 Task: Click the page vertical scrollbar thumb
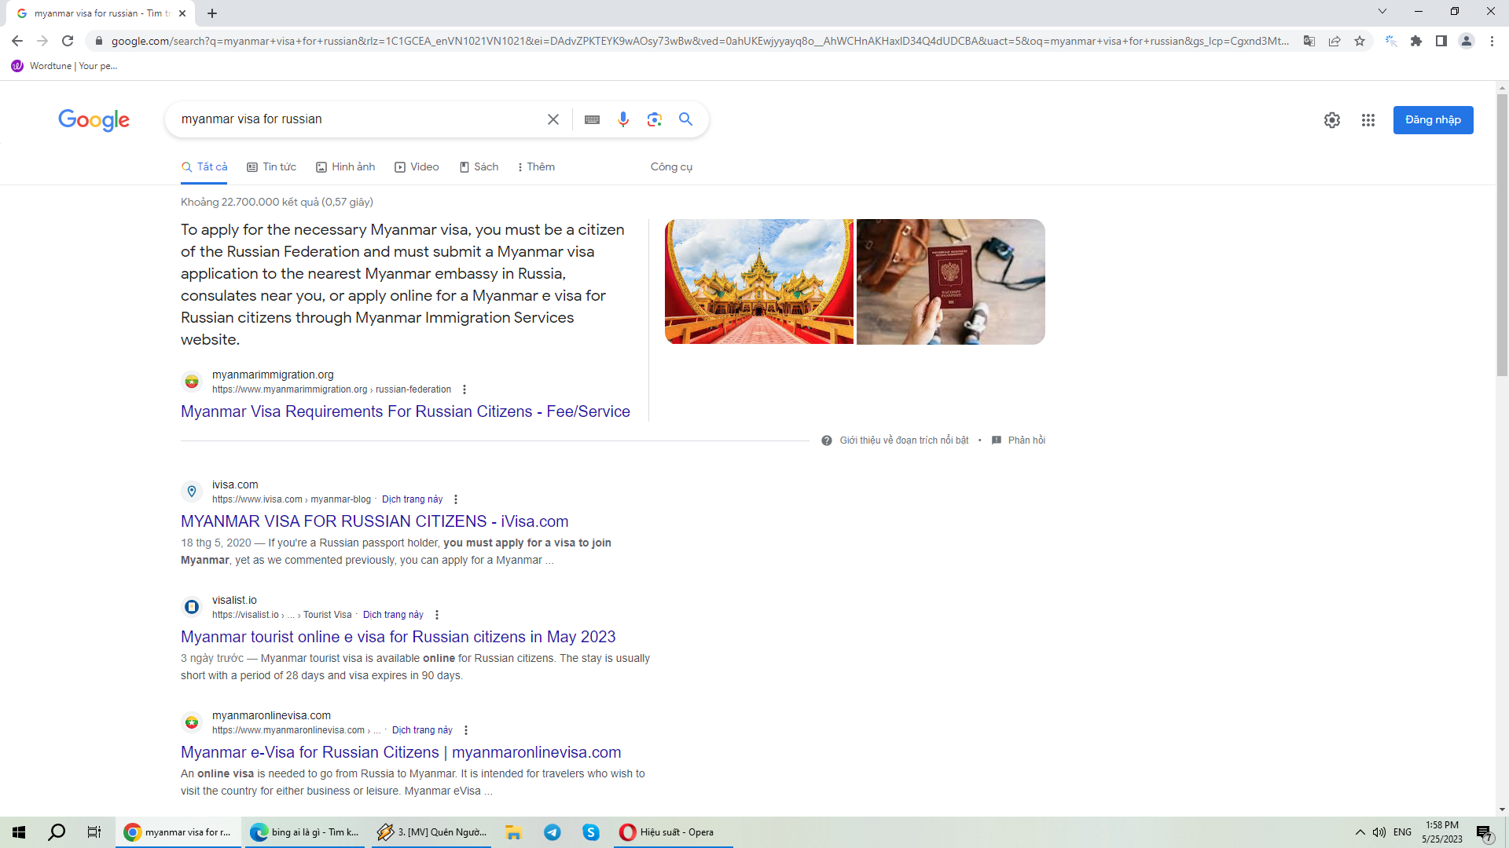1502,236
